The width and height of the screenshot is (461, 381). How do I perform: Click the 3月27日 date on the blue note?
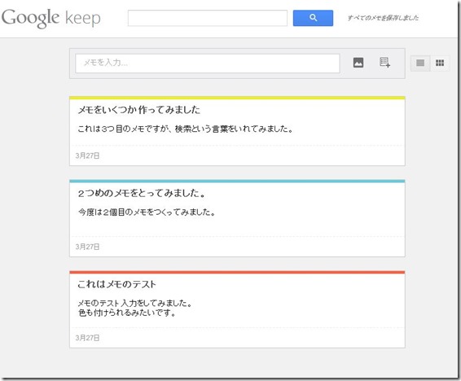pyautogui.click(x=87, y=247)
